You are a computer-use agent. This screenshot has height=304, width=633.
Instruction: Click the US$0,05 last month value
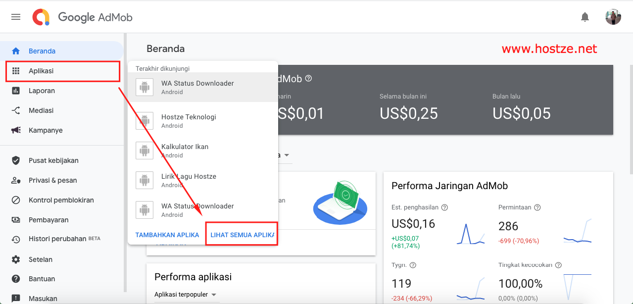522,113
